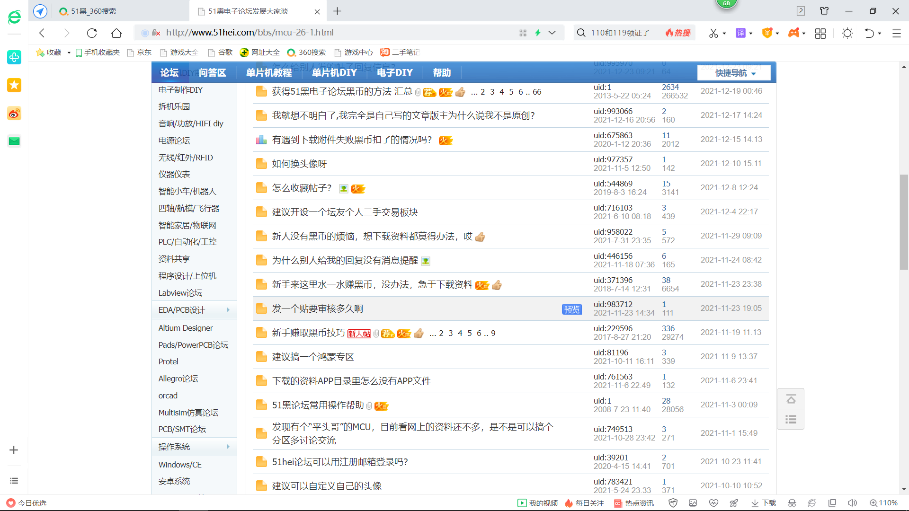Open the 问答区 nav tab

click(212, 72)
